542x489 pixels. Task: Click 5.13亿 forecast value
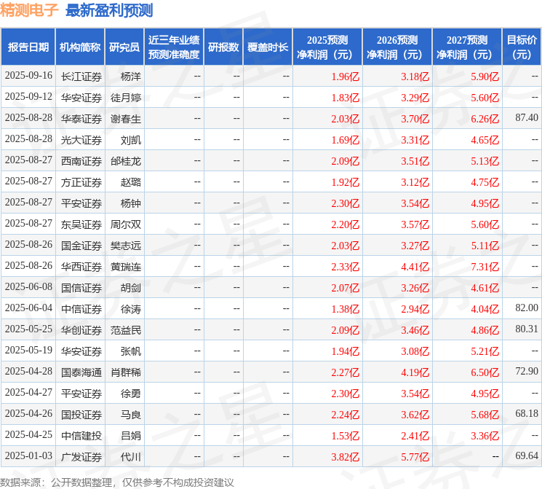tap(485, 161)
